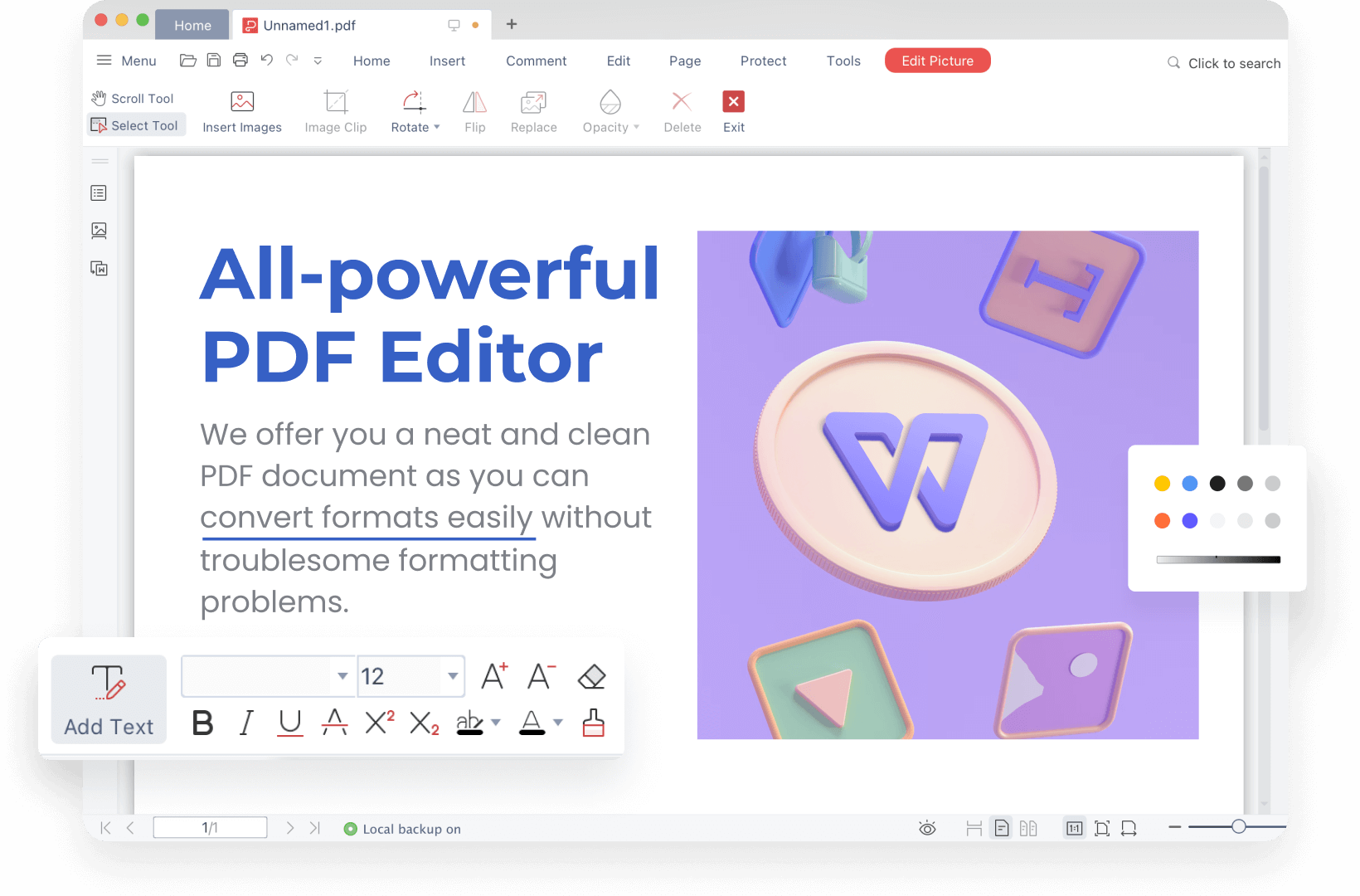The height and width of the screenshot is (896, 1360).
Task: Toggle bold formatting
Action: pyautogui.click(x=202, y=723)
